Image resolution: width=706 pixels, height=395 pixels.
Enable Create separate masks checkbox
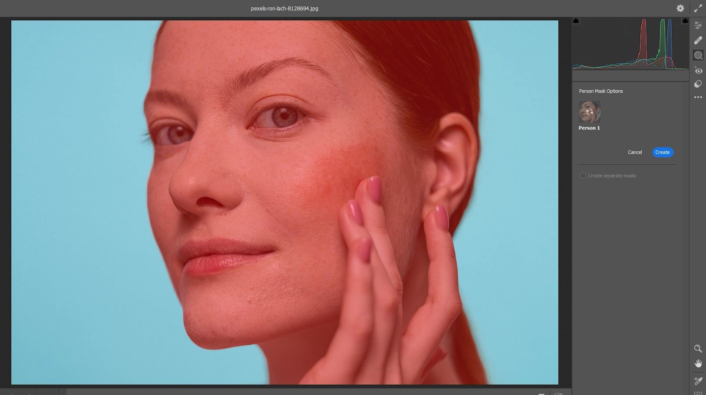pos(583,176)
